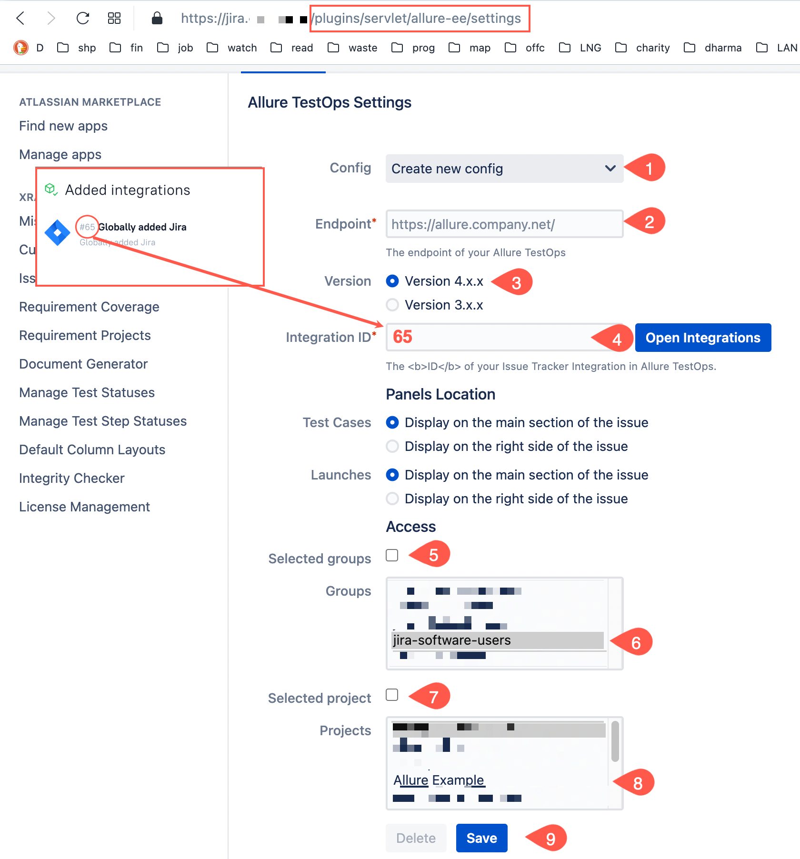Select Allure Example in Projects list
The height and width of the screenshot is (859, 800).
[439, 780]
